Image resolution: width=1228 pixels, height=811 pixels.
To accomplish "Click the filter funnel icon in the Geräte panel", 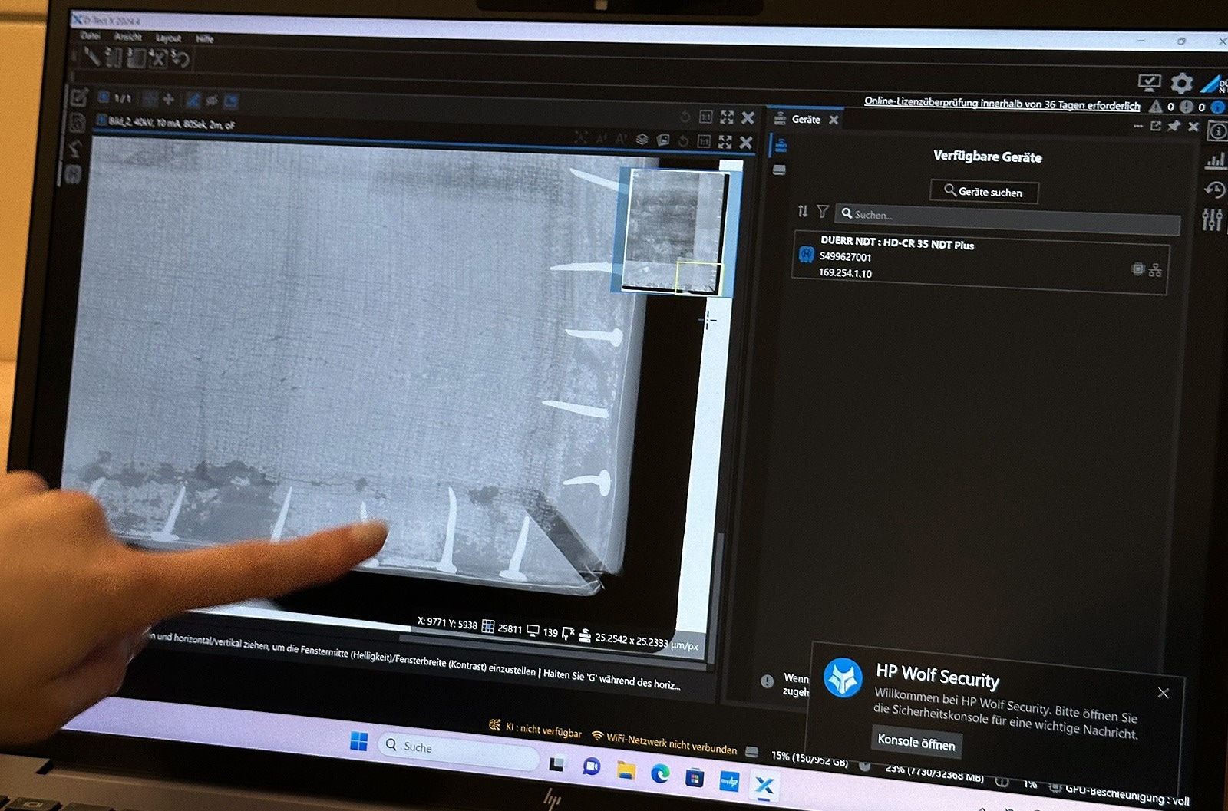I will (822, 211).
